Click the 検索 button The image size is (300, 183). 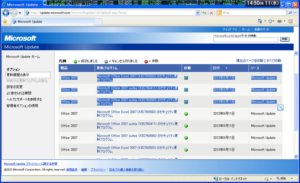pyautogui.click(x=285, y=39)
